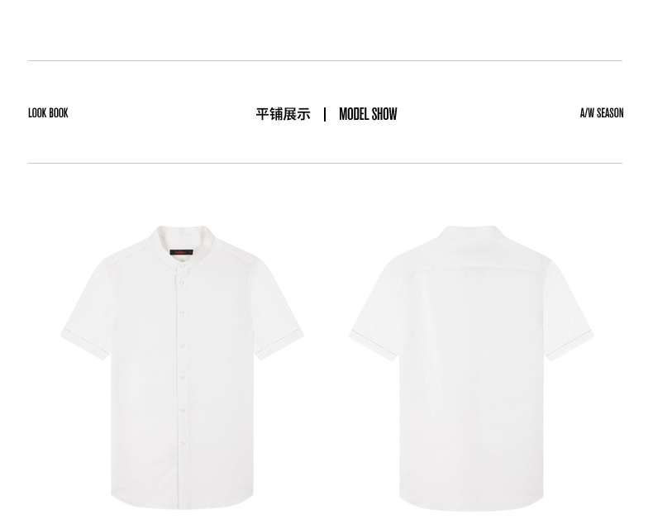The width and height of the screenshot is (653, 529).
Task: Click the fifth button on shirt placket
Action: 183,378
